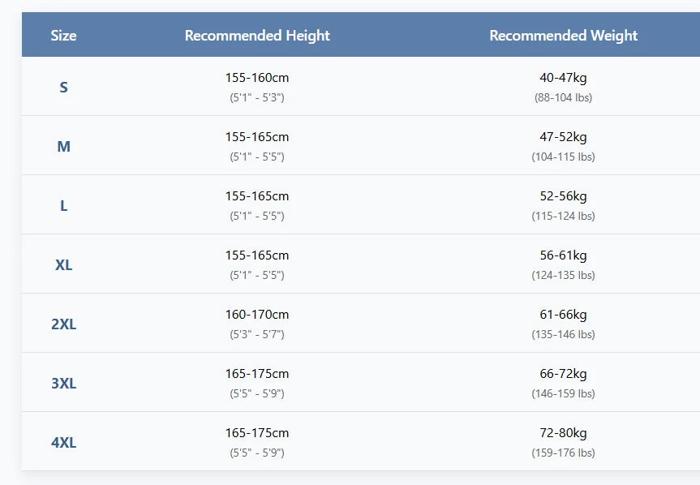This screenshot has height=485, width=700.
Task: Click the 61-66kg weight value
Action: coord(563,315)
